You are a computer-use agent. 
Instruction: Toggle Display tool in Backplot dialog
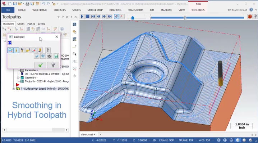16,50
